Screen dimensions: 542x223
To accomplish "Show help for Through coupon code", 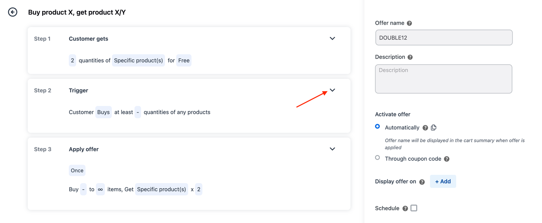I will (x=446, y=159).
